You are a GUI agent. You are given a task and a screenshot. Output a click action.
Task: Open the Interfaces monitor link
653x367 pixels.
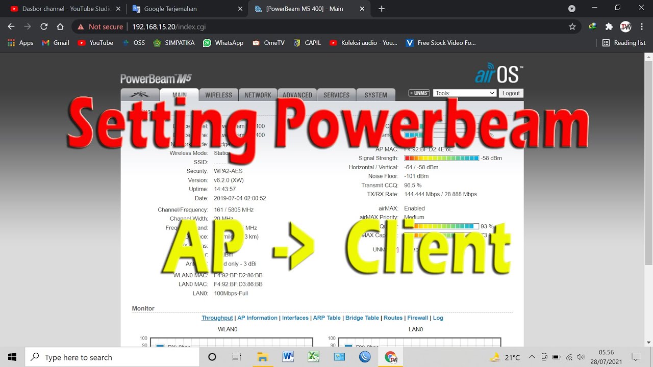click(x=295, y=318)
